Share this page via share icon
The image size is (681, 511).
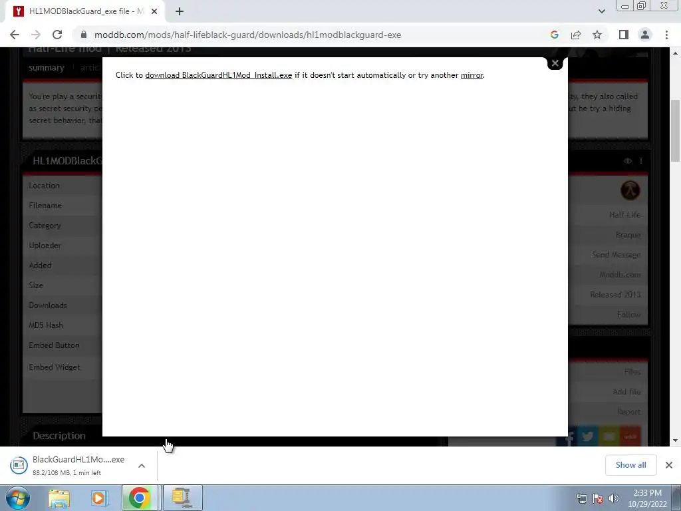click(576, 35)
